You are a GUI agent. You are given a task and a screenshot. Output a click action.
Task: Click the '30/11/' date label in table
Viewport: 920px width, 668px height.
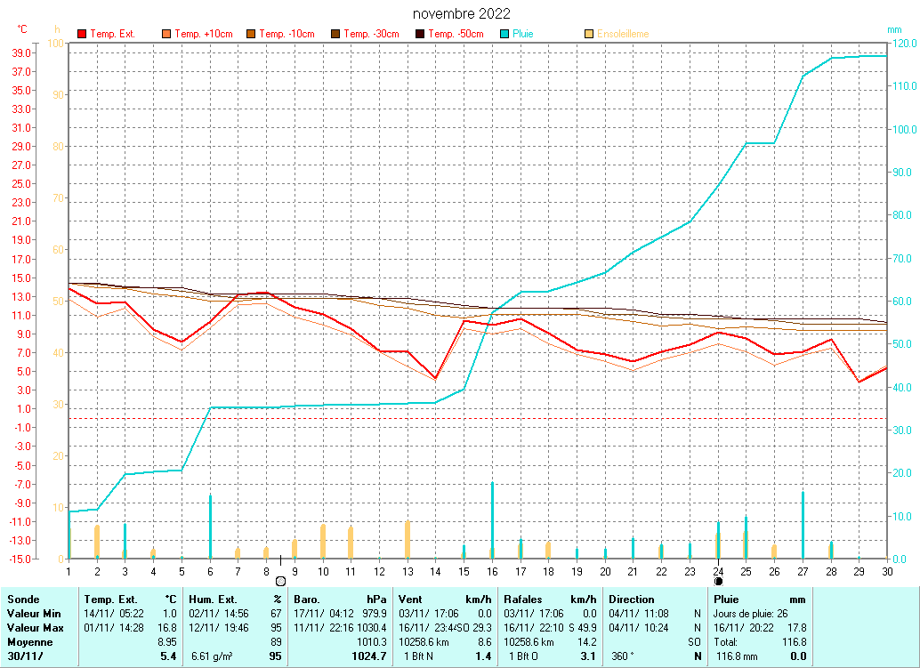25,656
